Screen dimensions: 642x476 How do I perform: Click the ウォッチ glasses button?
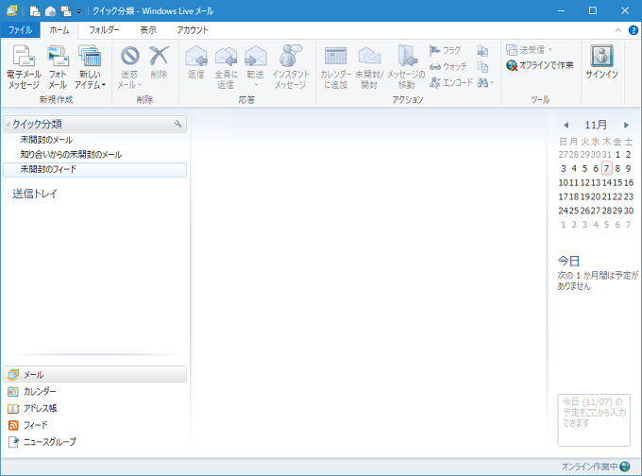448,66
